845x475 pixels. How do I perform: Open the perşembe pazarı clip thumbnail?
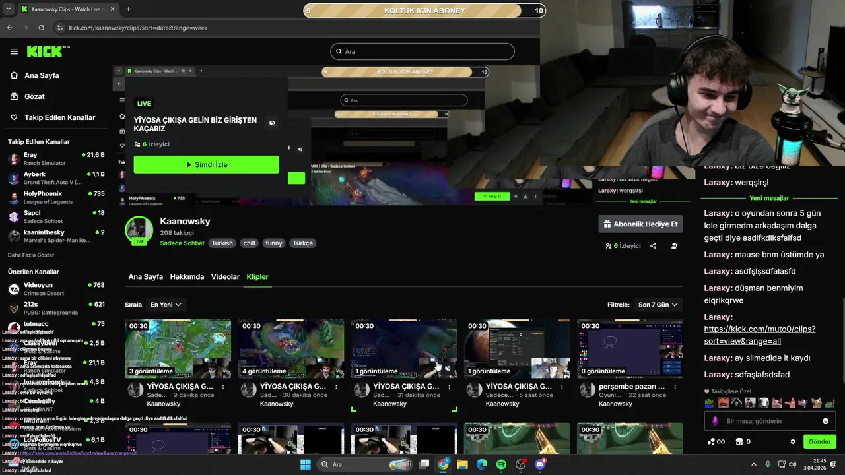coord(630,348)
